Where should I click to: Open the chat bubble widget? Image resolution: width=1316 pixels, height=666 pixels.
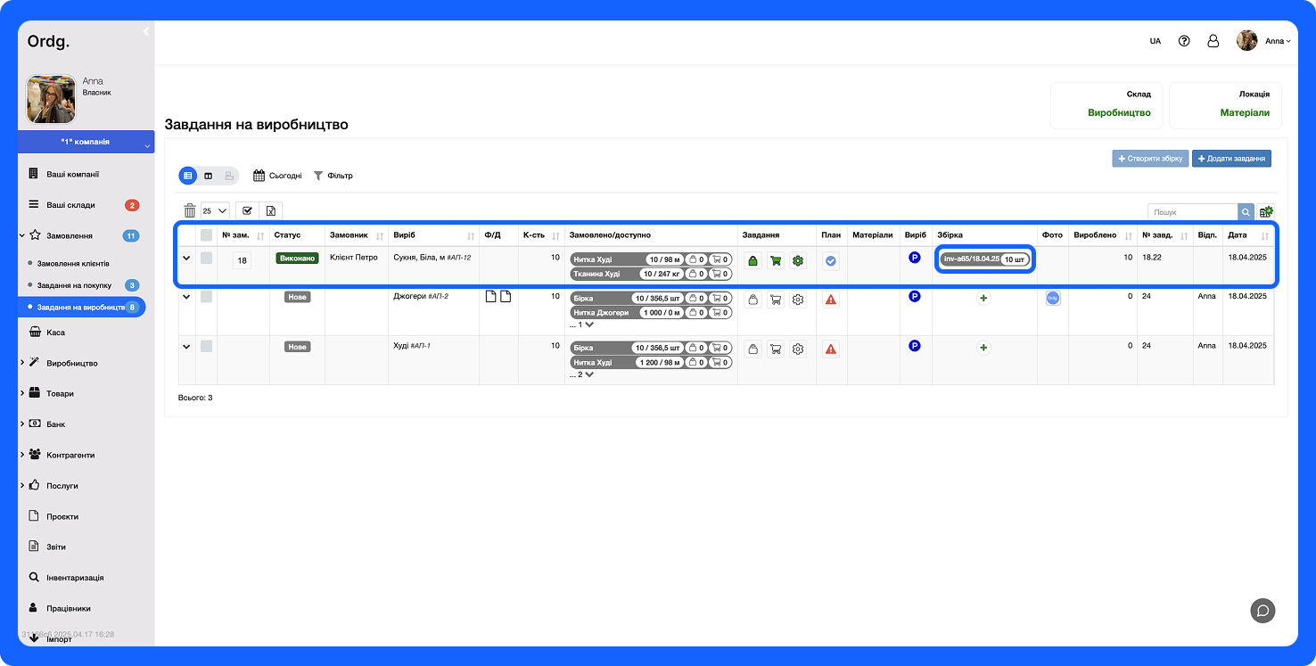[1263, 611]
